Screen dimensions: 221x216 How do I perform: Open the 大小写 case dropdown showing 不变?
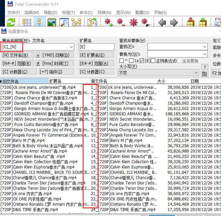coord(158,73)
